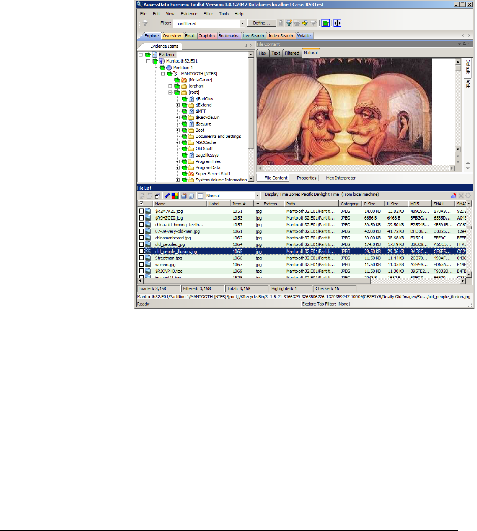This screenshot has height=531, width=477.
Task: Open the Filter unfiltered dropdown
Action: point(242,24)
